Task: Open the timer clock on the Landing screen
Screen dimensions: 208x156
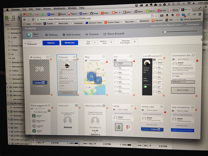Action: (x=47, y=57)
